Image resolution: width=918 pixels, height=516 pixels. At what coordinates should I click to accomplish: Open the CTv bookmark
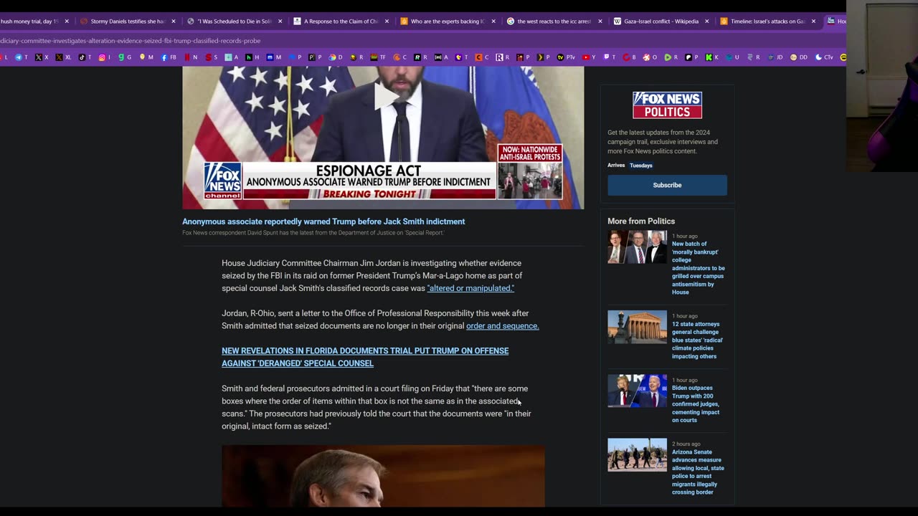[823, 57]
